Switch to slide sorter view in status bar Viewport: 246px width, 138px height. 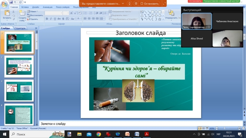pos(203,128)
